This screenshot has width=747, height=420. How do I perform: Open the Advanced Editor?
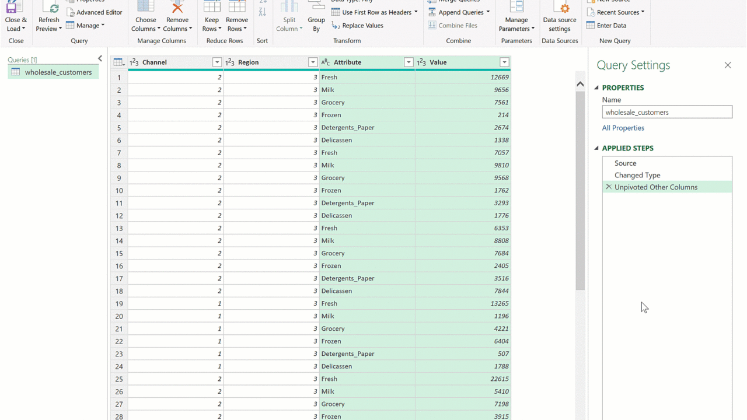point(95,12)
